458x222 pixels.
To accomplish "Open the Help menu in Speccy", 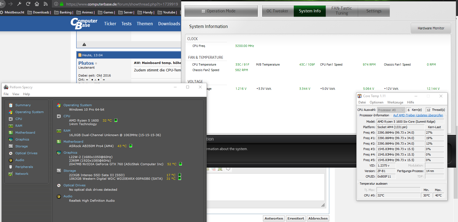I will coord(26,94).
